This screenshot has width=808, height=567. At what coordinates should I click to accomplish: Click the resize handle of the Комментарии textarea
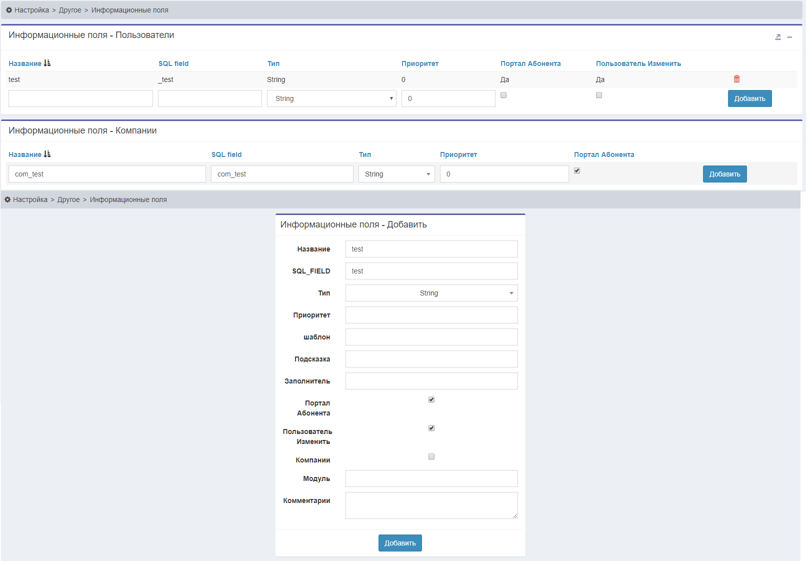[x=515, y=516]
